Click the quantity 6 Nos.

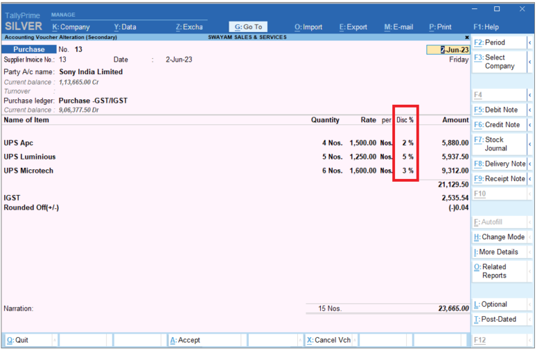click(332, 171)
